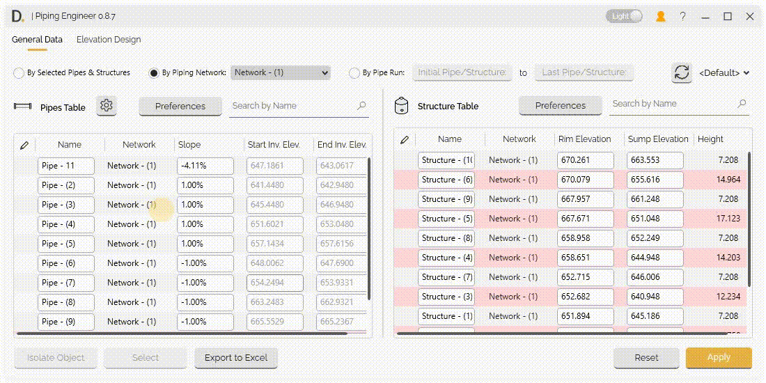
Task: Click the Structure search magnifier icon
Action: [742, 104]
